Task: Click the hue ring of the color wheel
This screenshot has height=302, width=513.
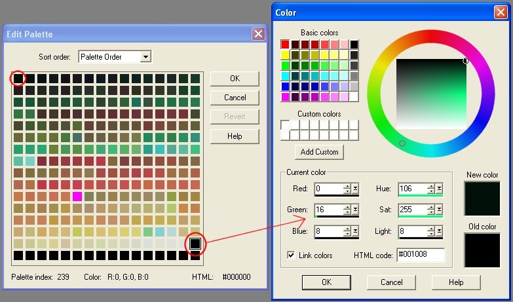Action: point(431,35)
